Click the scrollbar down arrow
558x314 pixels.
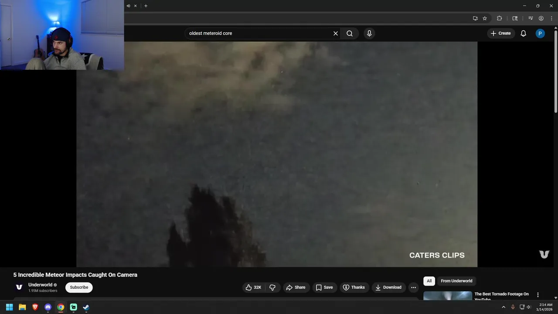[555, 297]
